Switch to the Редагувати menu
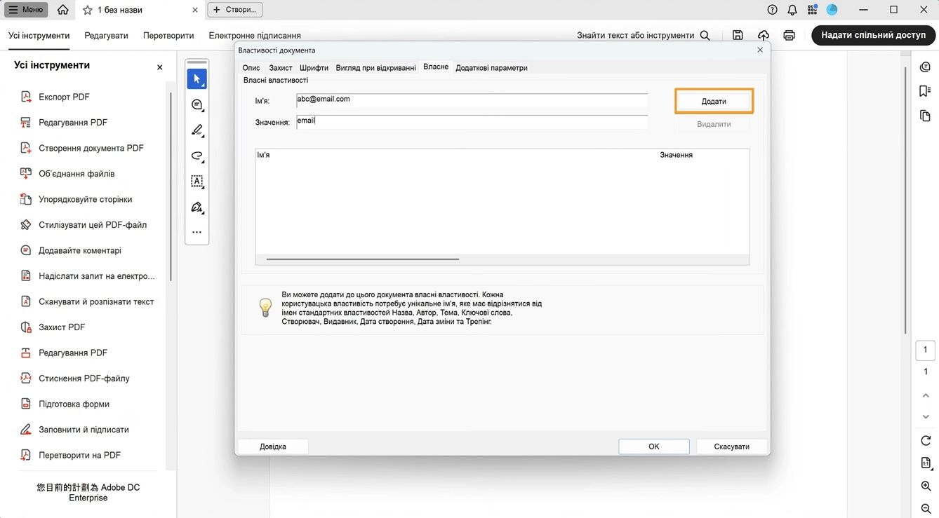This screenshot has height=518, width=939. pyautogui.click(x=106, y=35)
